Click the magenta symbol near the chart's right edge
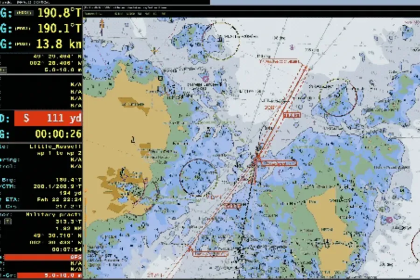The height and width of the screenshot is (280, 420). (389, 220)
